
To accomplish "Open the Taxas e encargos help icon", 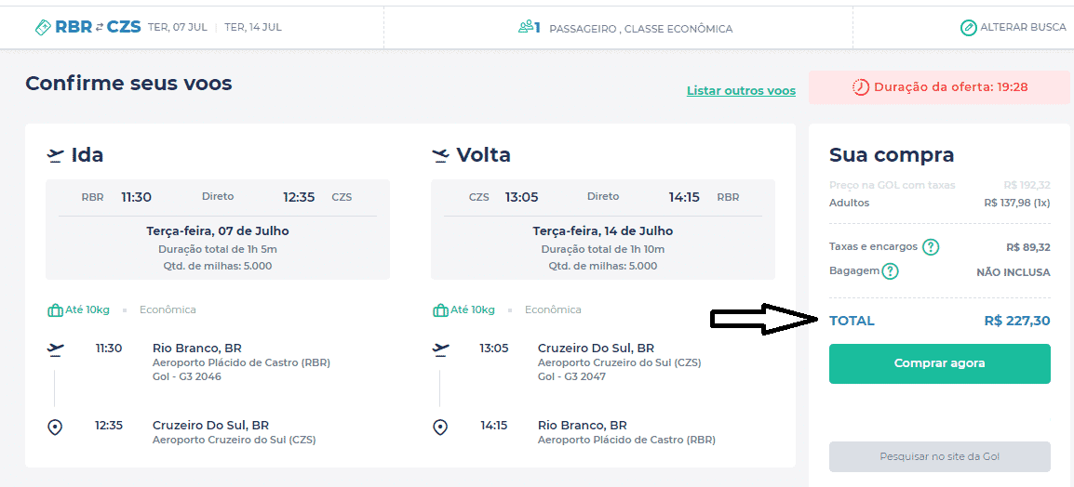I will point(930,247).
